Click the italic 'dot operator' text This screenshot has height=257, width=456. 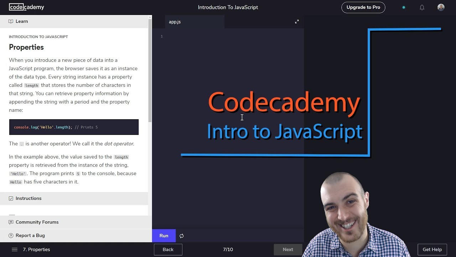(119, 144)
